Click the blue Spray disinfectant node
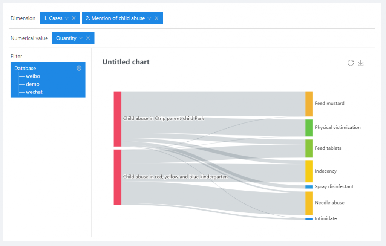Screen dimensions: 386x246 click(309, 187)
